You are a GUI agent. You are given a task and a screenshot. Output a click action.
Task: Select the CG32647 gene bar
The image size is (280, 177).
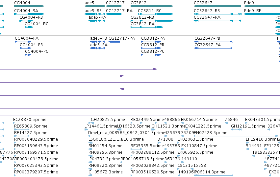click(x=217, y=6)
